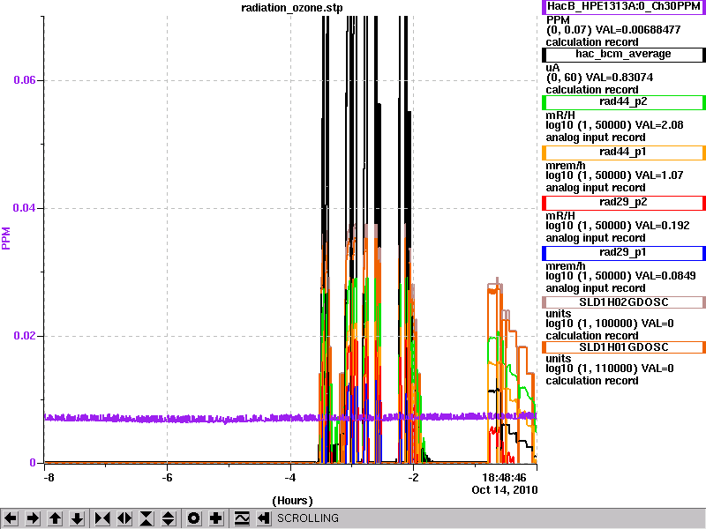
Task: Click the VAL=0.0849 reading under rad29_p1
Action: [665, 276]
